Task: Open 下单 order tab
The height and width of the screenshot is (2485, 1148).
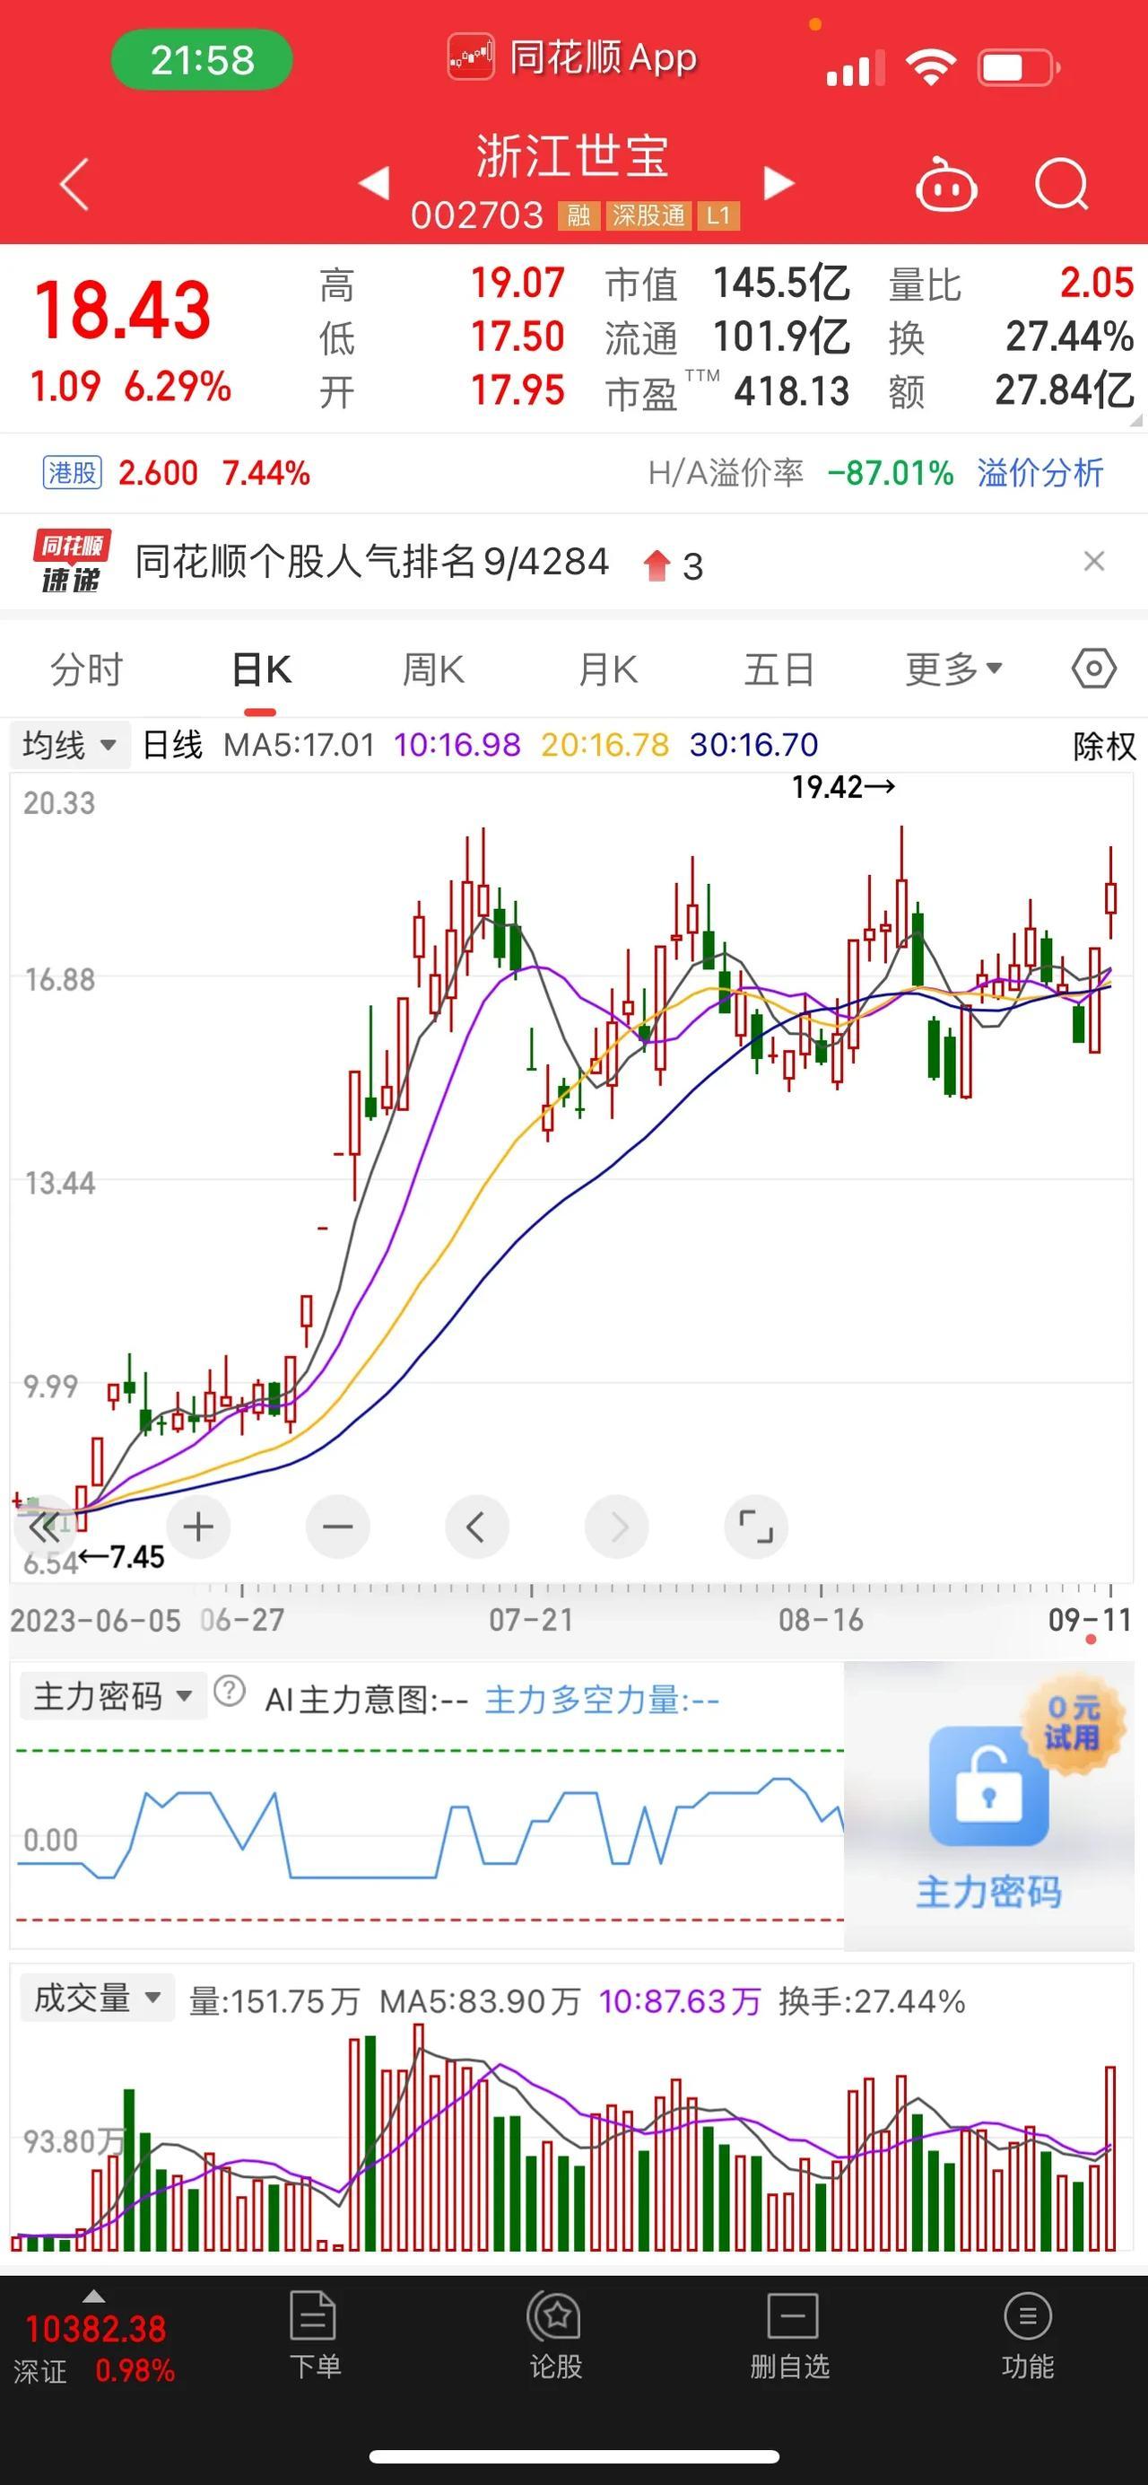Action: pos(314,2336)
